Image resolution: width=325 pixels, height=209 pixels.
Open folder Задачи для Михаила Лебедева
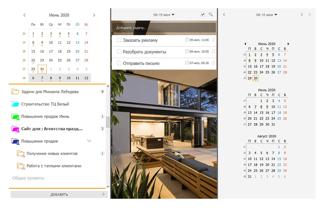pos(50,92)
